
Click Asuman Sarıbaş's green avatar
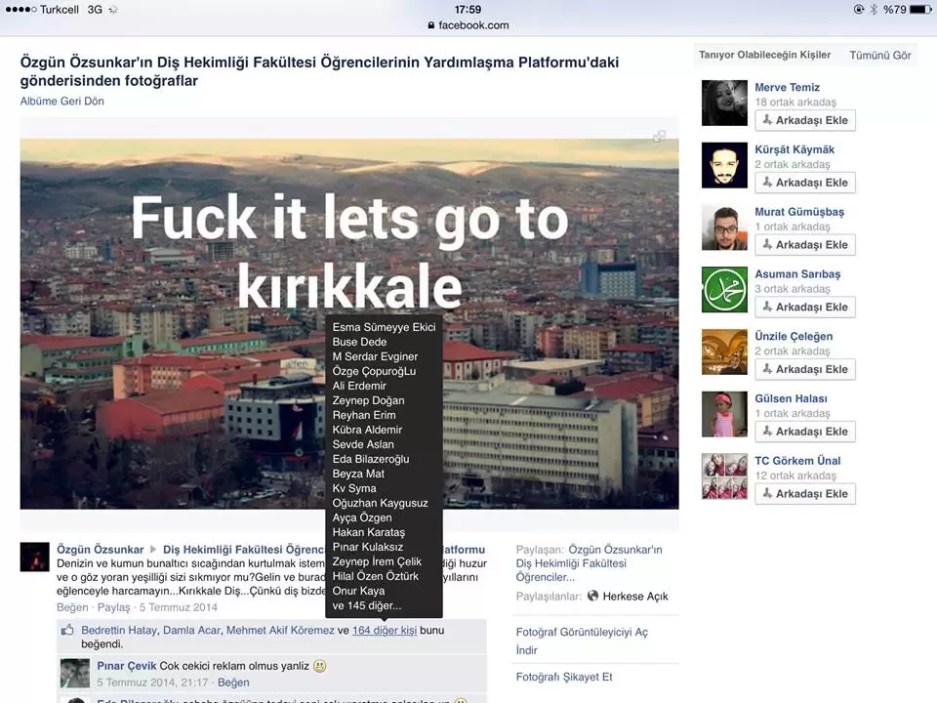click(724, 290)
